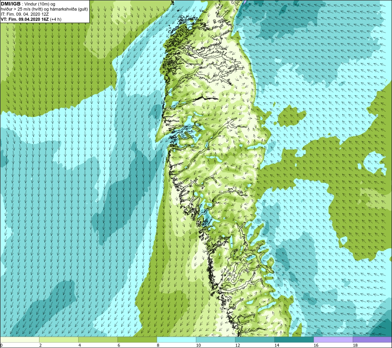Click the 4-6 m/s green legend swatch
Image resolution: width=392 pixels, height=348 pixels.
[98, 339]
